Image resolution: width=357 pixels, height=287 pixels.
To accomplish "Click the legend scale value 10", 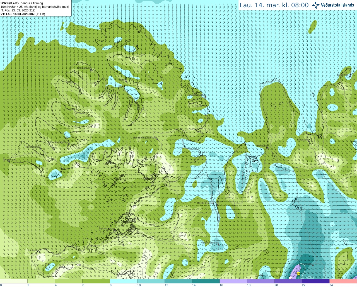I will point(139,285).
